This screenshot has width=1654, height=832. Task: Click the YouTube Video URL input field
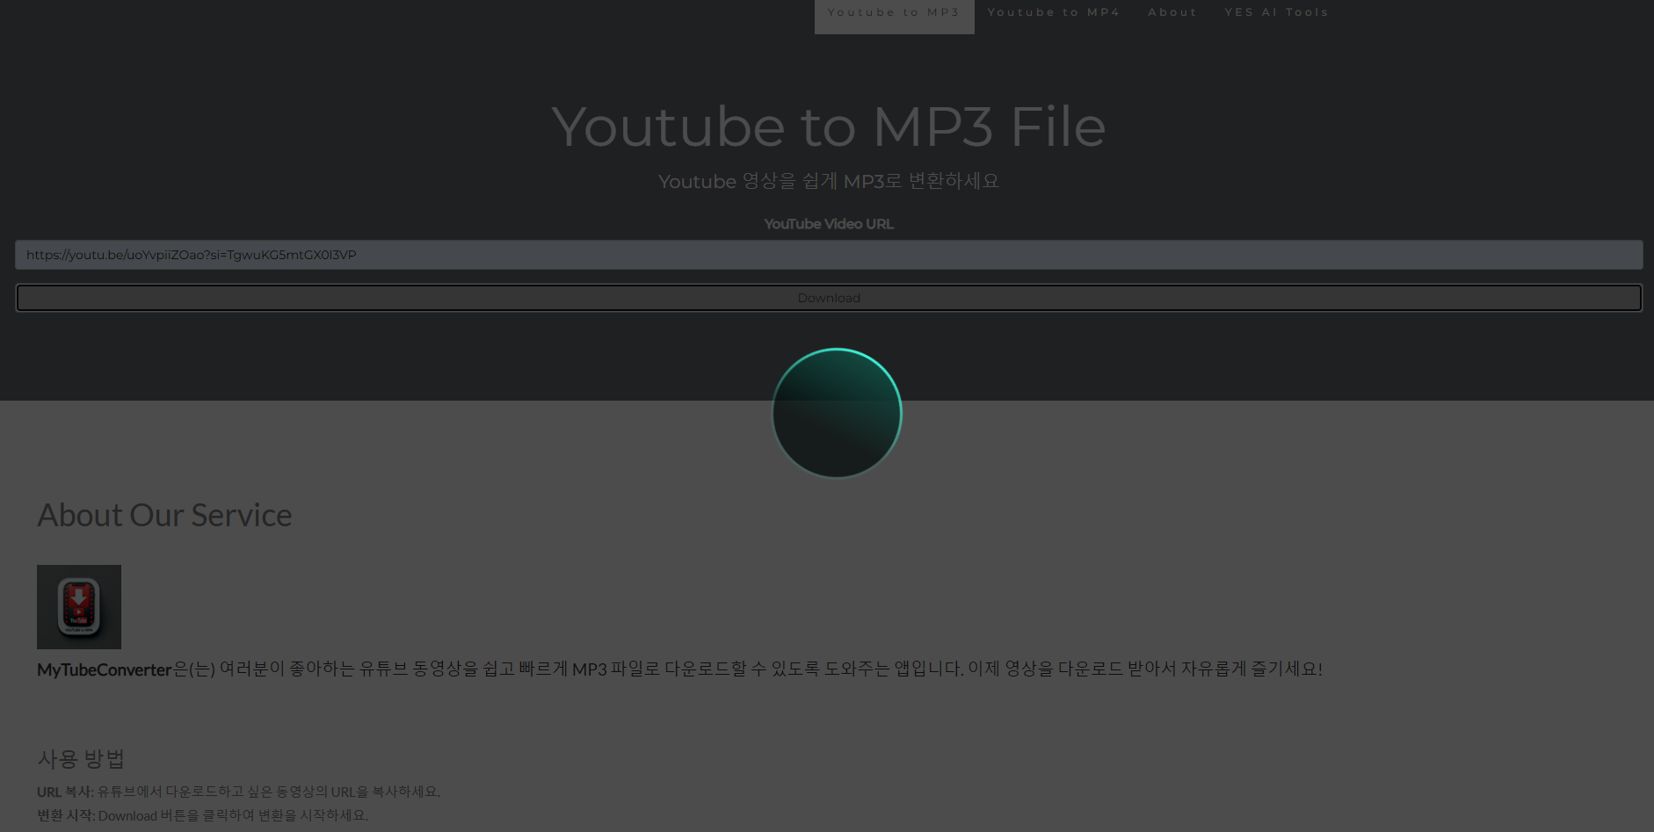pyautogui.click(x=829, y=255)
